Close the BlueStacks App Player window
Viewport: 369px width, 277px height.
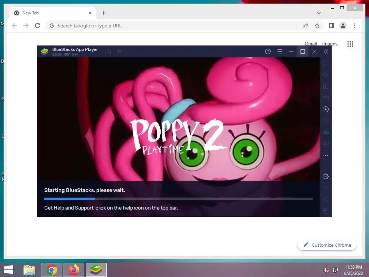click(314, 52)
